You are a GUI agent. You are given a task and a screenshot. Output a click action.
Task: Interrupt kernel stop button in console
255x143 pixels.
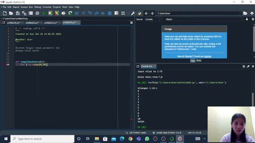click(x=243, y=66)
